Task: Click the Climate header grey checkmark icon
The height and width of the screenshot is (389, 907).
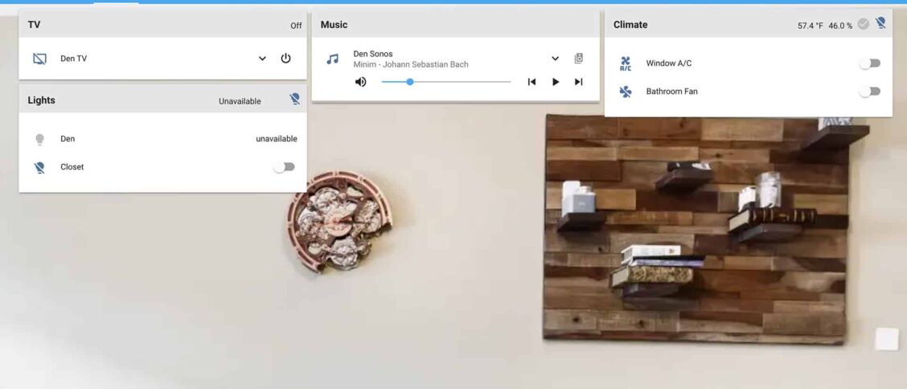Action: point(863,24)
